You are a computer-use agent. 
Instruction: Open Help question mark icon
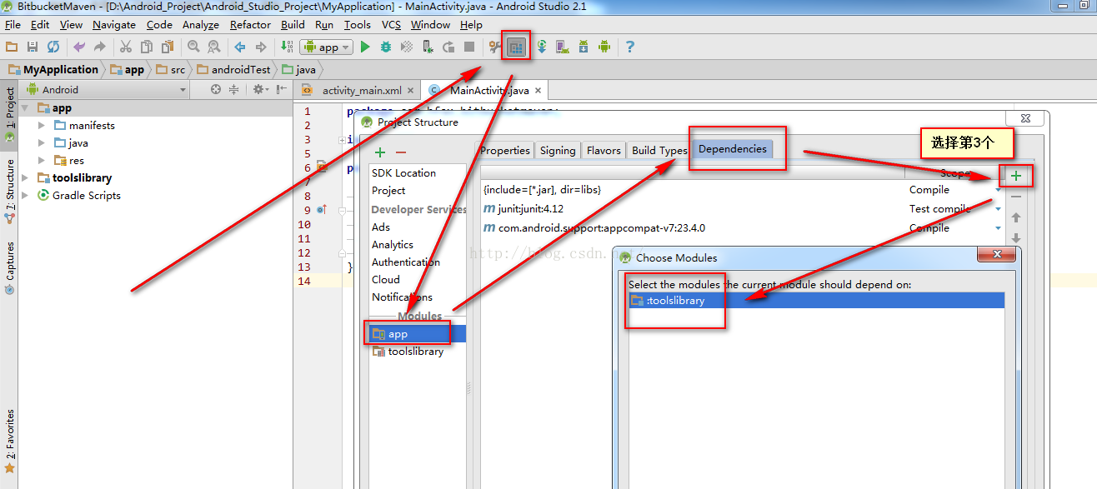(630, 47)
